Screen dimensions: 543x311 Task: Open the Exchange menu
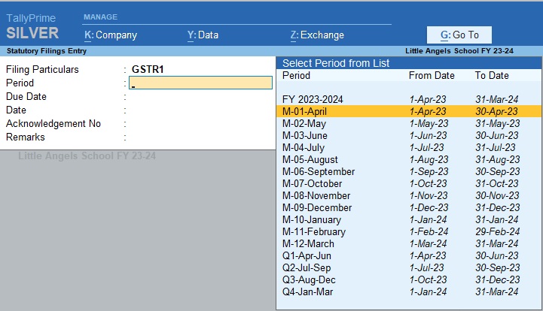316,35
